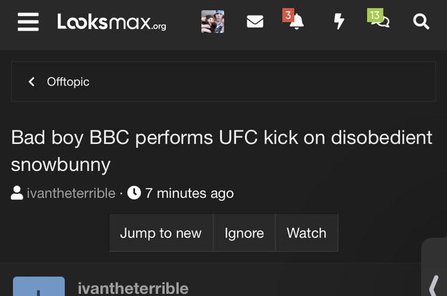Open ivantheterrible username in the post header
This screenshot has width=447, height=296.
point(133,288)
